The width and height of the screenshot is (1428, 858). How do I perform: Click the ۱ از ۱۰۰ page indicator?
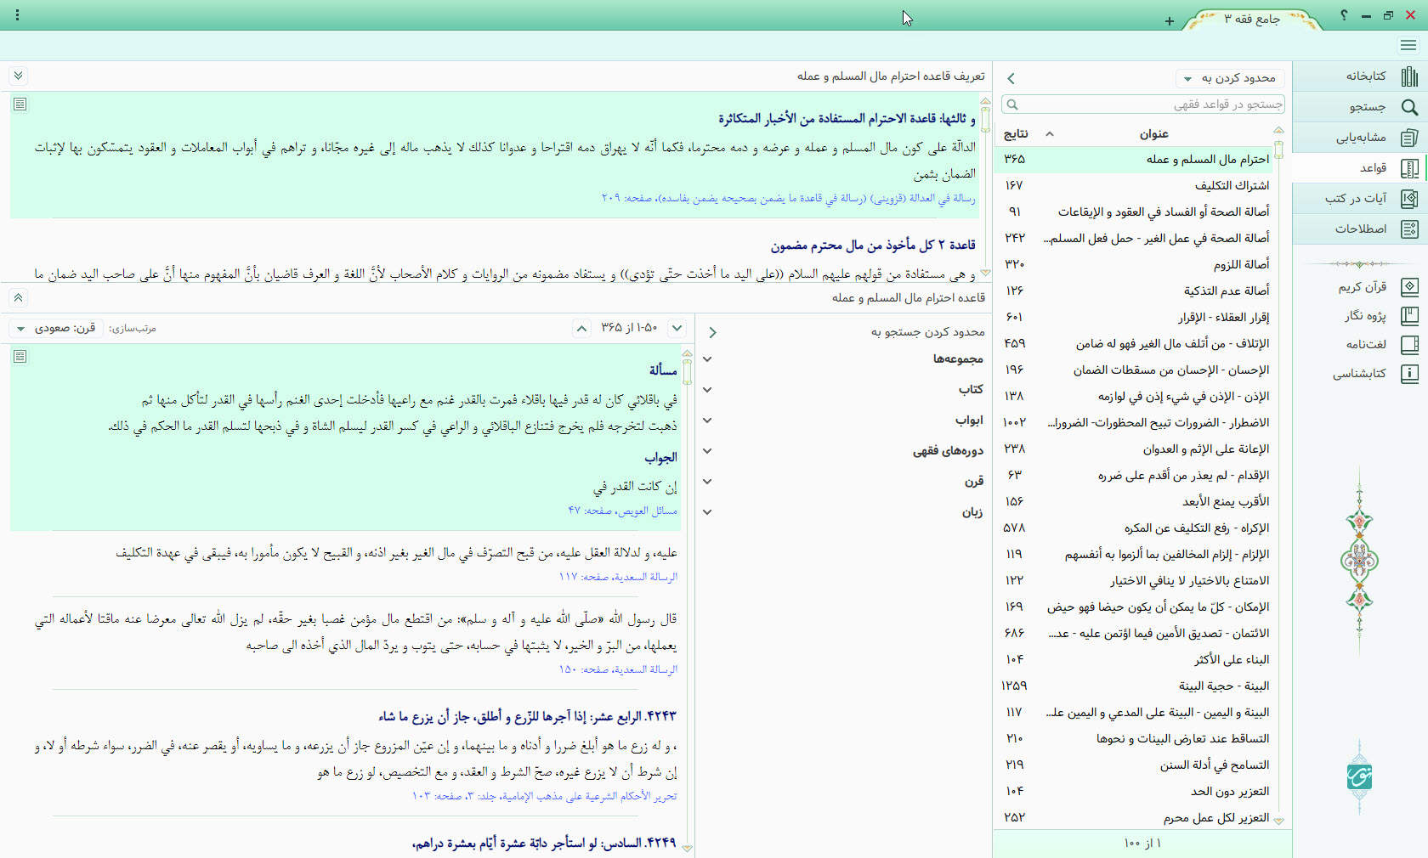(1142, 843)
